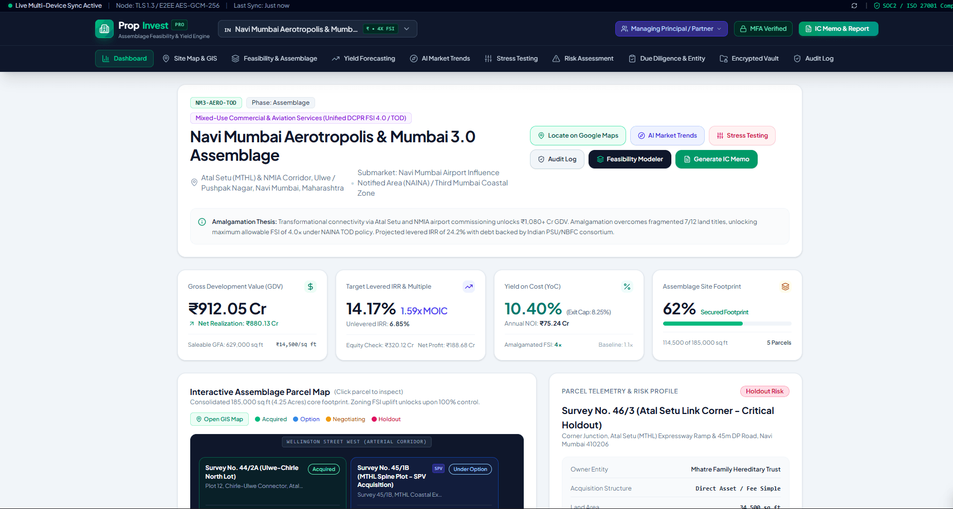Switch to Yield Forecasting tab
Viewport: 953px width, 509px height.
(363, 59)
